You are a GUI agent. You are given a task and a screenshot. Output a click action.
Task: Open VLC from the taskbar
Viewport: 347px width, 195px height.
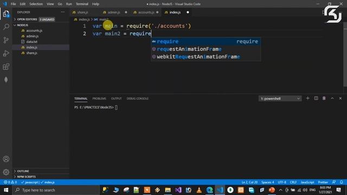tap(199, 190)
